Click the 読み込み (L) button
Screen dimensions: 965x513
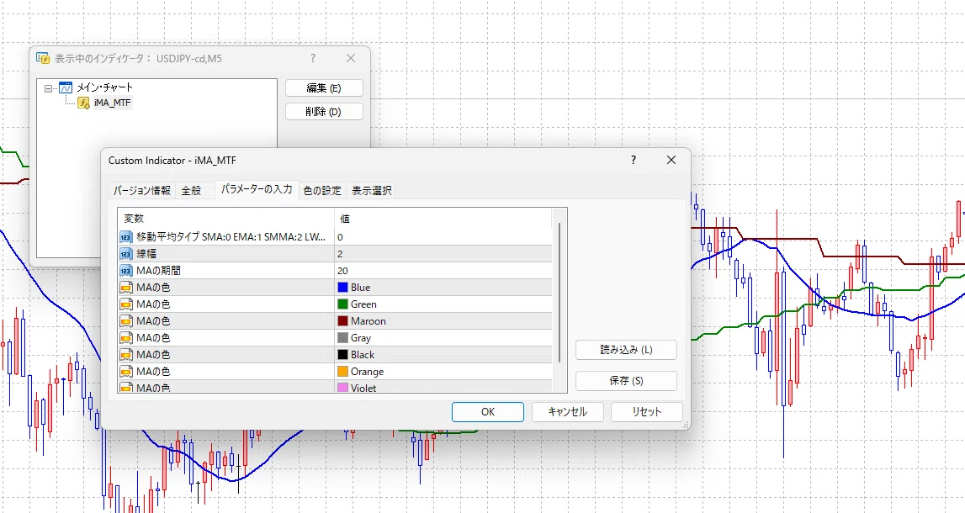626,349
